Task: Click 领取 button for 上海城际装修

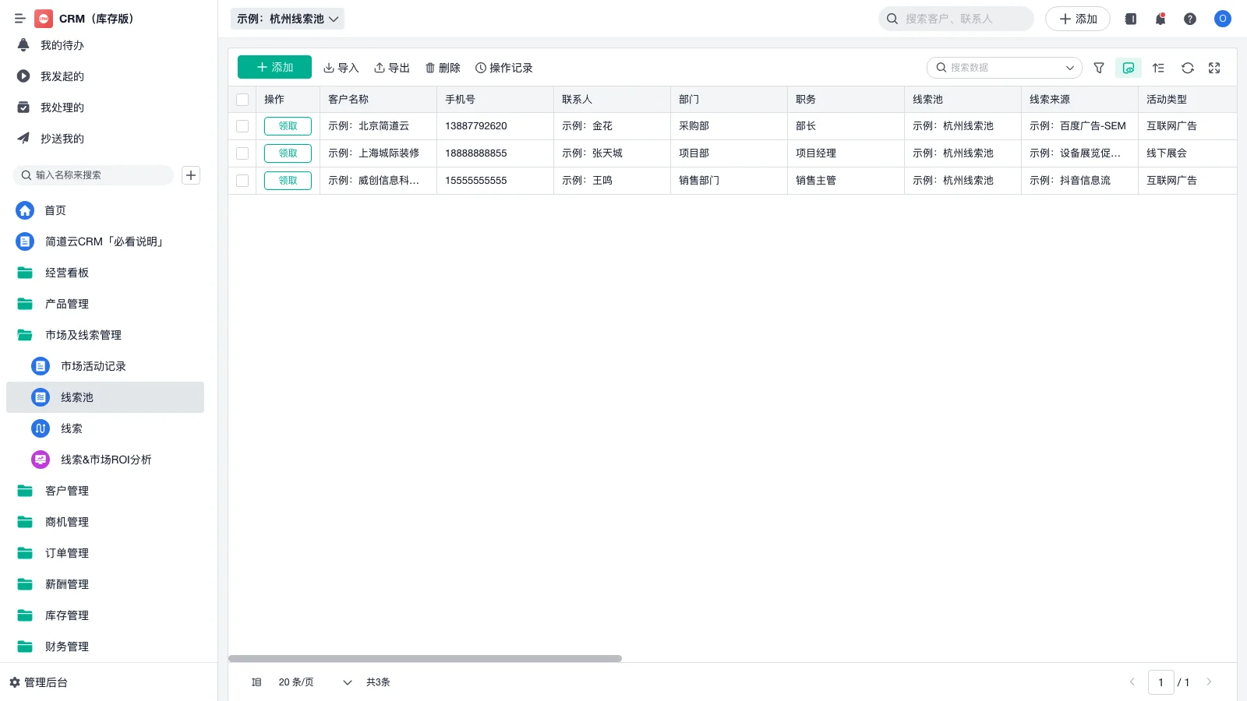Action: coord(287,153)
